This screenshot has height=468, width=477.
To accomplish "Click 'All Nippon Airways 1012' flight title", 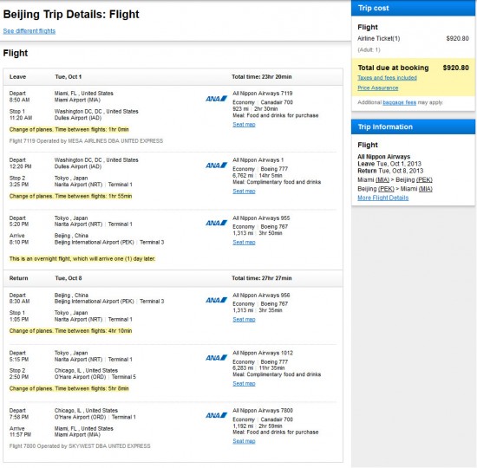I will pos(263,353).
